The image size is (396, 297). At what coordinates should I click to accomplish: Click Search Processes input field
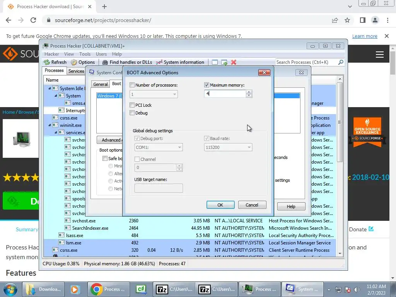[x=307, y=62]
